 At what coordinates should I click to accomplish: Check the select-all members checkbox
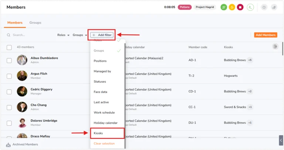point(9,48)
